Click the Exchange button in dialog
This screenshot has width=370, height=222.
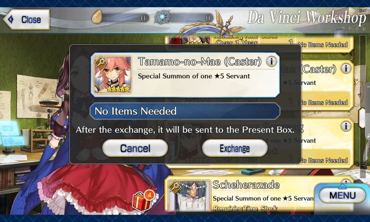click(235, 148)
